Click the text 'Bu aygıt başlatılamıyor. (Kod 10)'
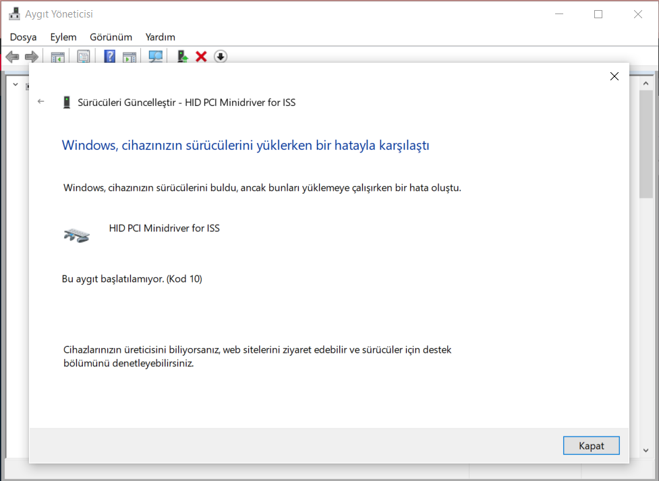This screenshot has height=481, width=659. (x=132, y=279)
